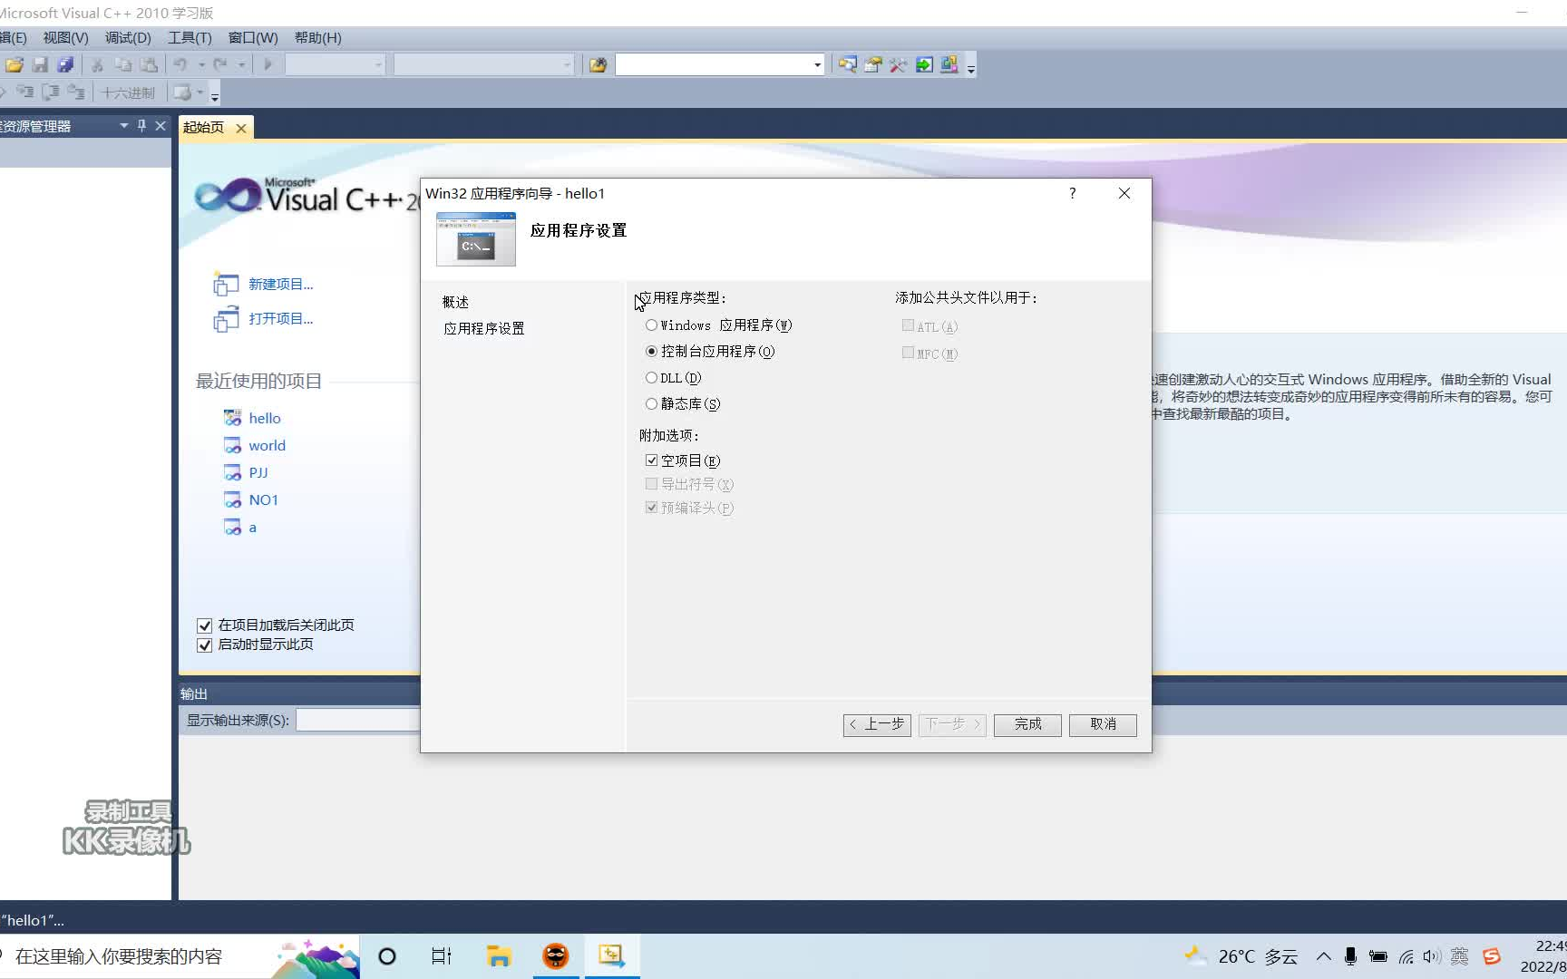The image size is (1567, 979).
Task: Toggle the 预编译头 checkbox
Action: click(651, 508)
